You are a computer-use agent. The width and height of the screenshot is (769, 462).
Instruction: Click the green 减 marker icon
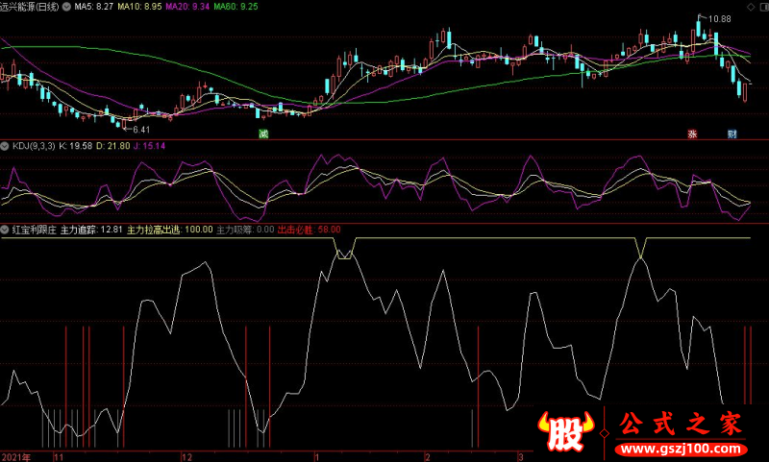[263, 134]
